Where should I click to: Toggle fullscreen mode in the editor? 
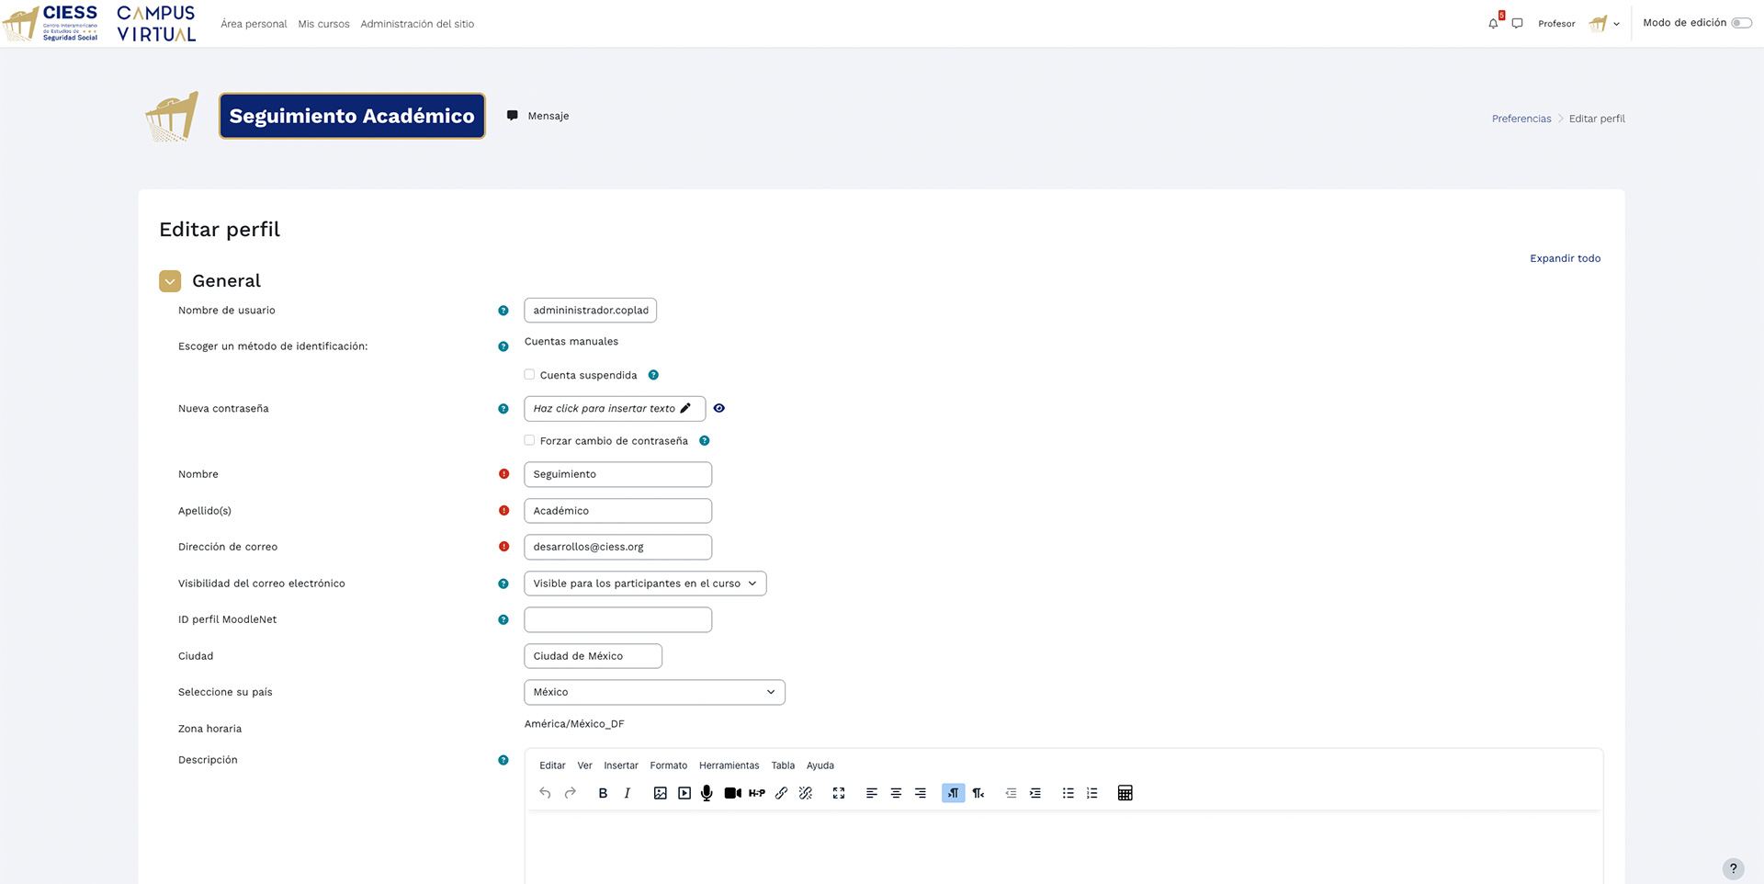click(838, 792)
